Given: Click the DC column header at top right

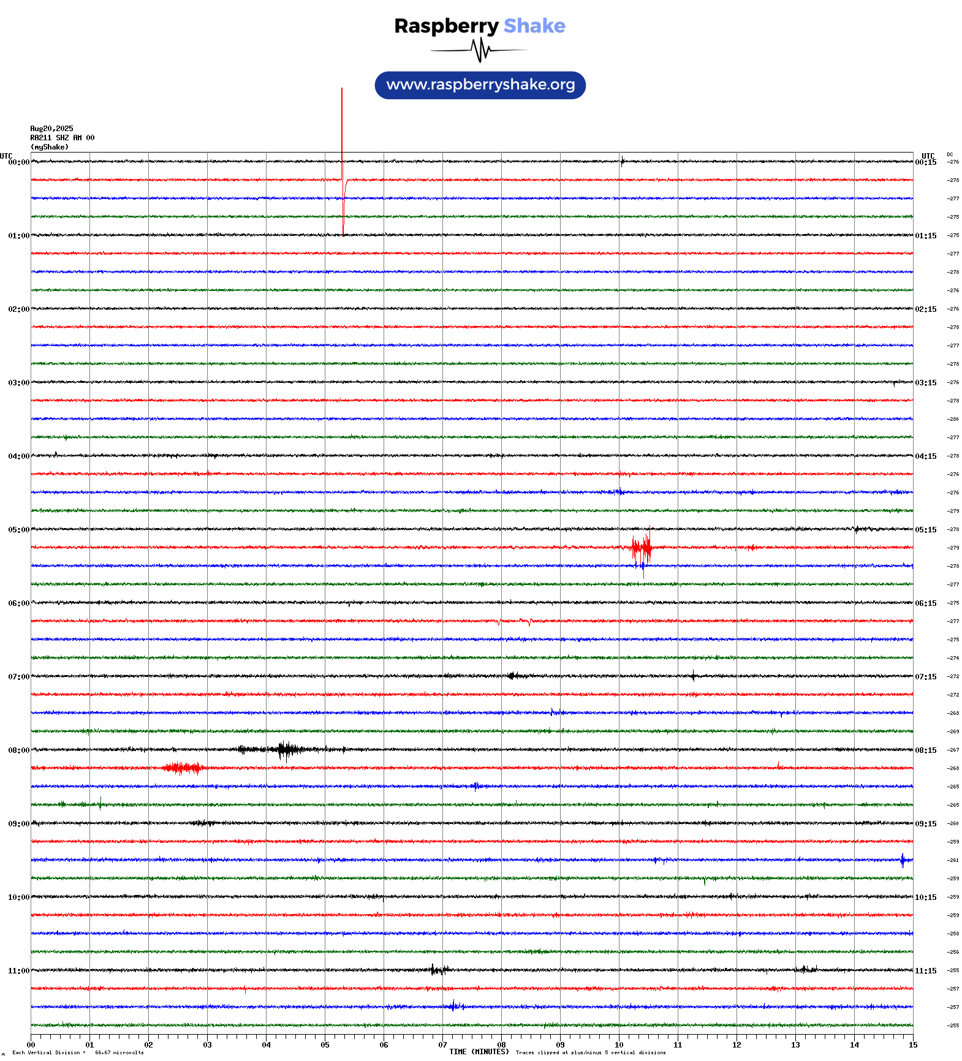Looking at the screenshot, I should pyautogui.click(x=950, y=154).
